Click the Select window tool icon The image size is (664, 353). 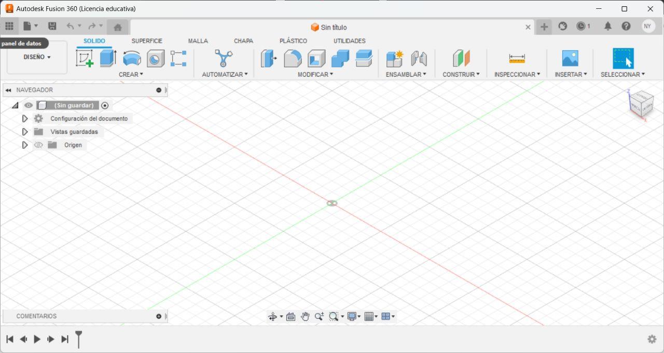point(623,59)
